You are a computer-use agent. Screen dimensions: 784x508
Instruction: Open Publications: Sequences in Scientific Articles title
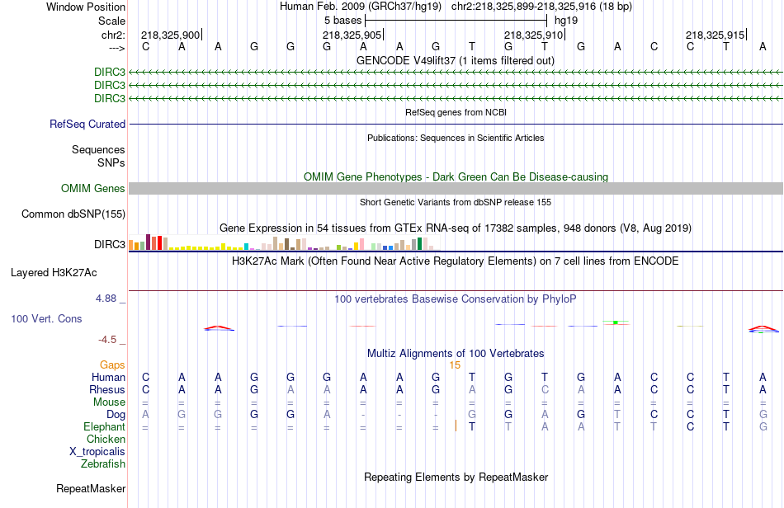[456, 138]
